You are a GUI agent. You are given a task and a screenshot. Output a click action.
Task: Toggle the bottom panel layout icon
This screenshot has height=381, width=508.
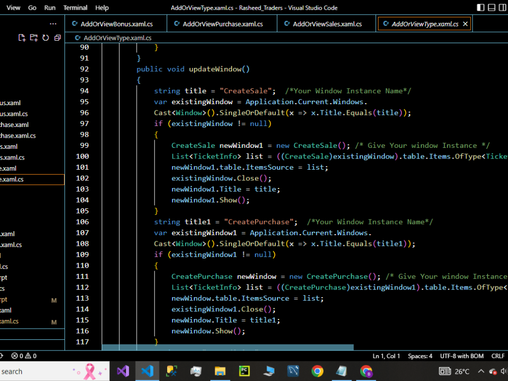tap(491, 8)
